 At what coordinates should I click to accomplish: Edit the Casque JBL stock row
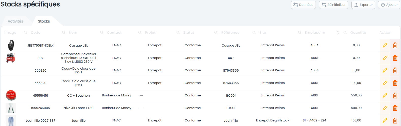[x=385, y=45]
